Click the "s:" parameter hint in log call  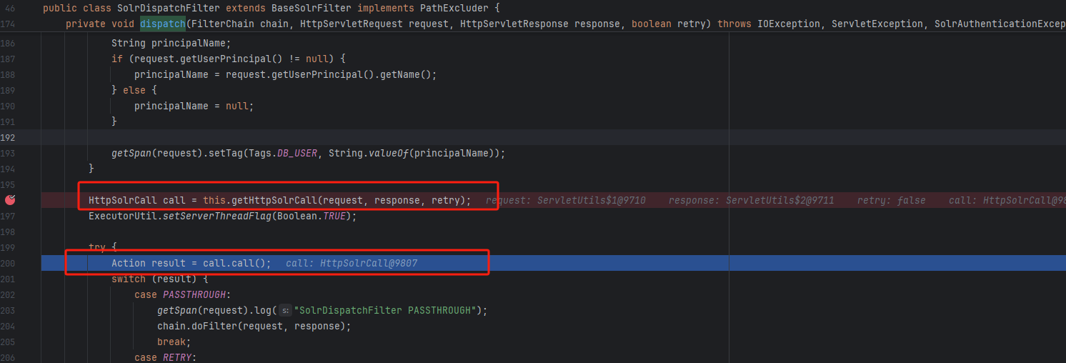pos(285,310)
